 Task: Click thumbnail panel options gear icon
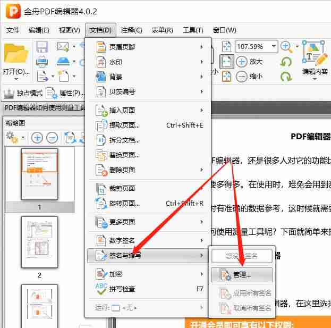click(x=12, y=137)
